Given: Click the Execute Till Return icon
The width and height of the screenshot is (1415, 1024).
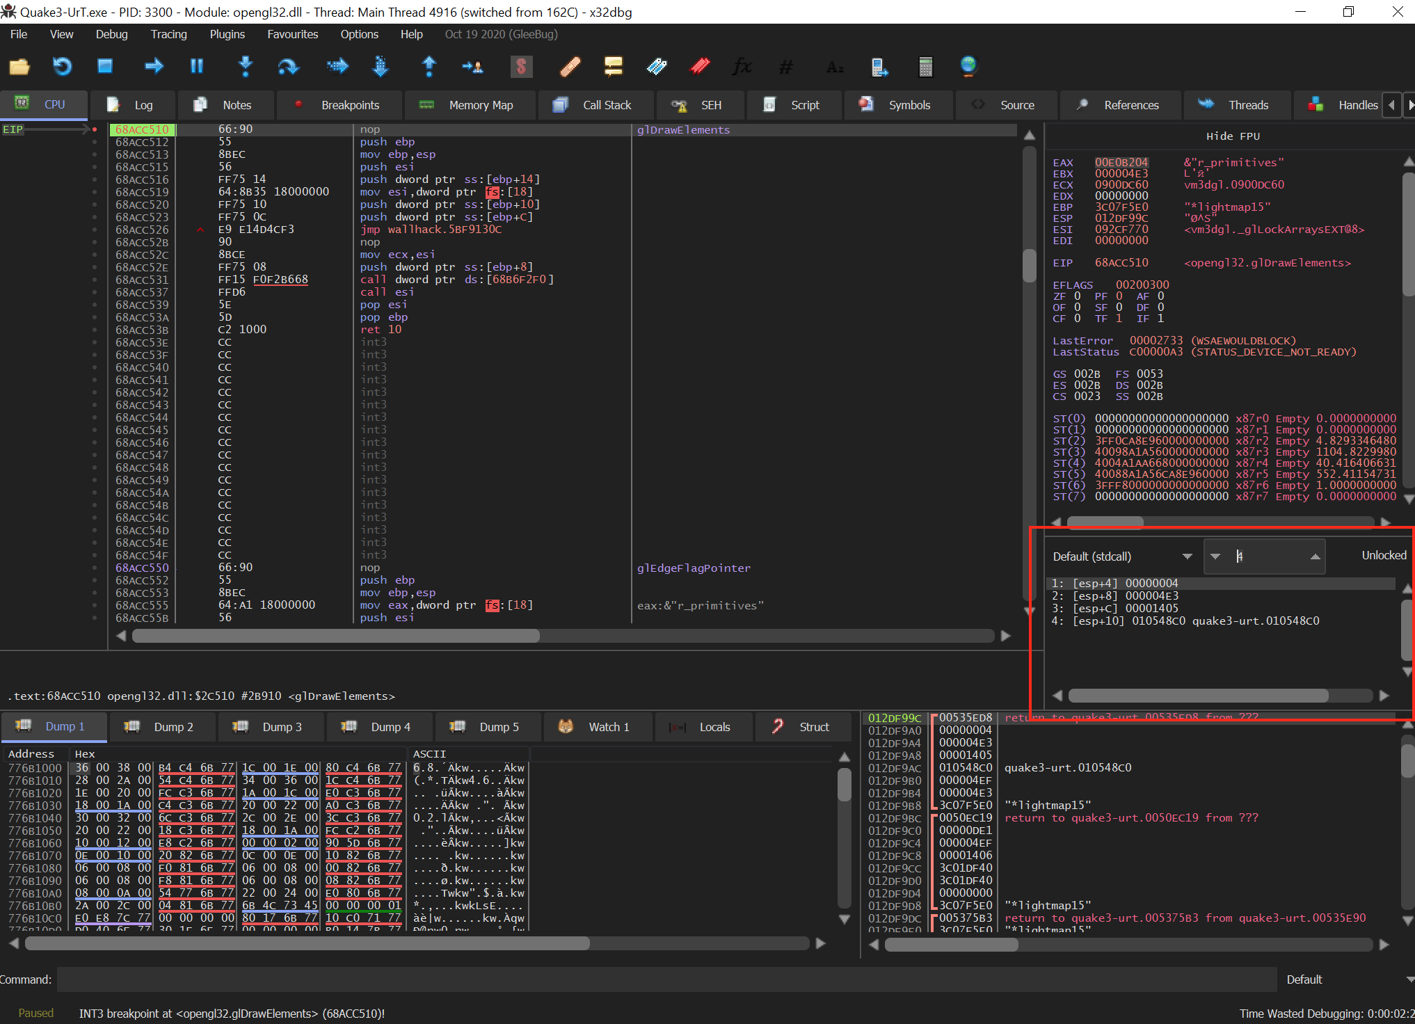Looking at the screenshot, I should 429,66.
